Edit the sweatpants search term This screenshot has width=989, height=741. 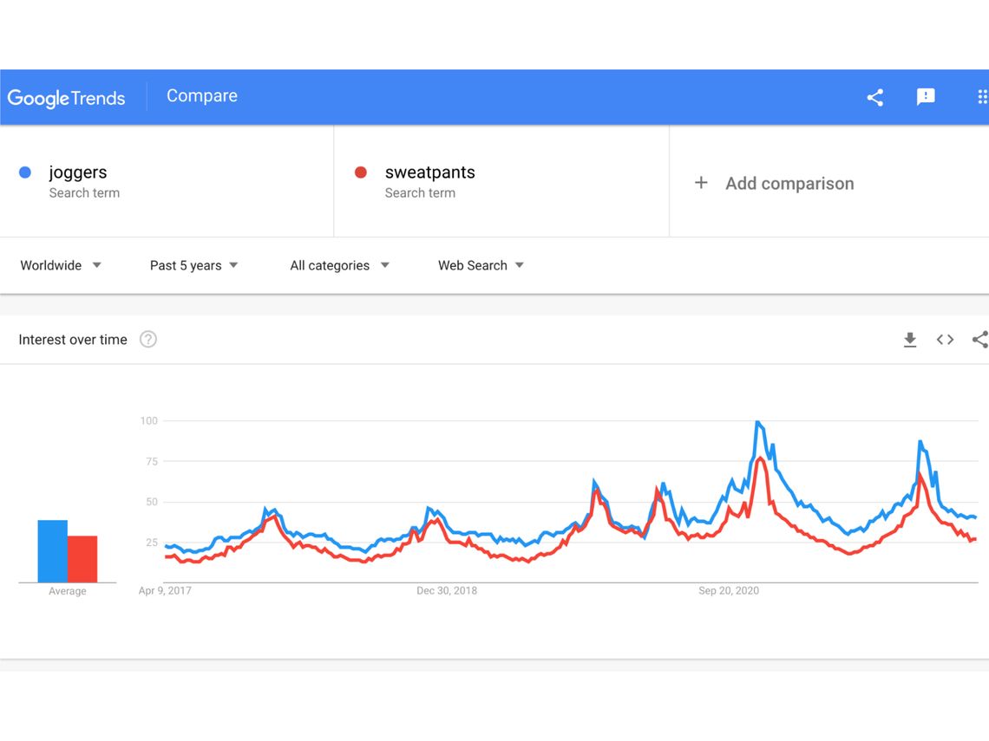point(430,172)
